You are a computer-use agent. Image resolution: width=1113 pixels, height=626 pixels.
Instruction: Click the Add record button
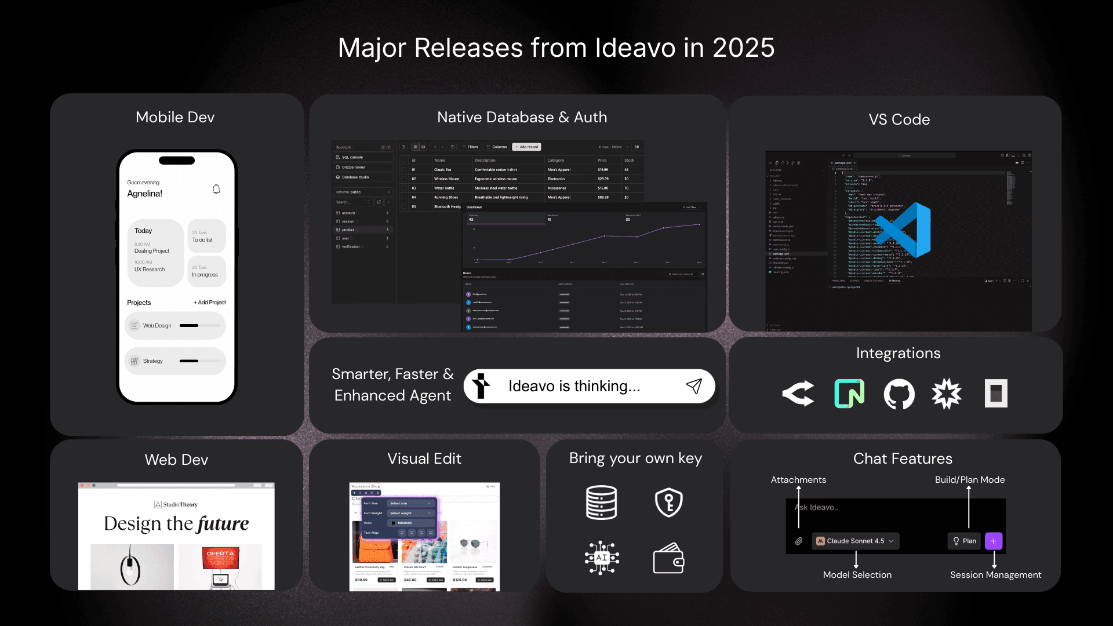(x=526, y=147)
